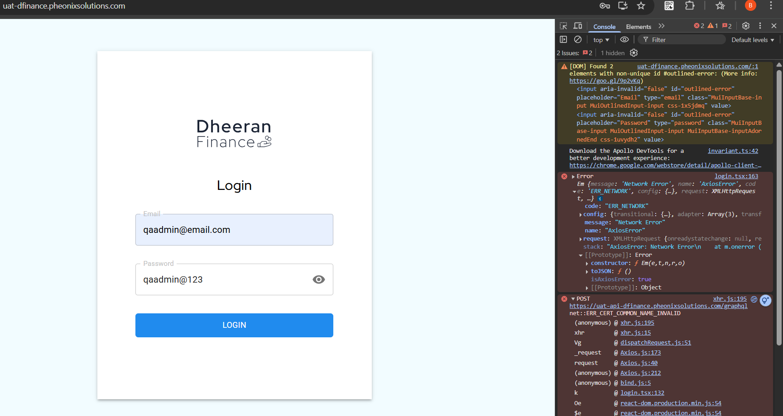Click the password manager key icon
The height and width of the screenshot is (416, 783).
click(x=605, y=6)
